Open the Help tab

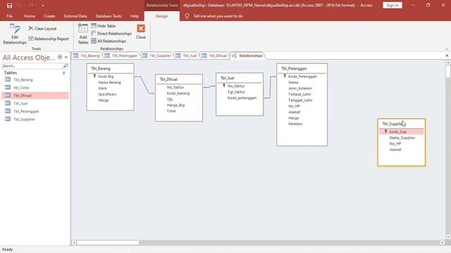tap(135, 16)
